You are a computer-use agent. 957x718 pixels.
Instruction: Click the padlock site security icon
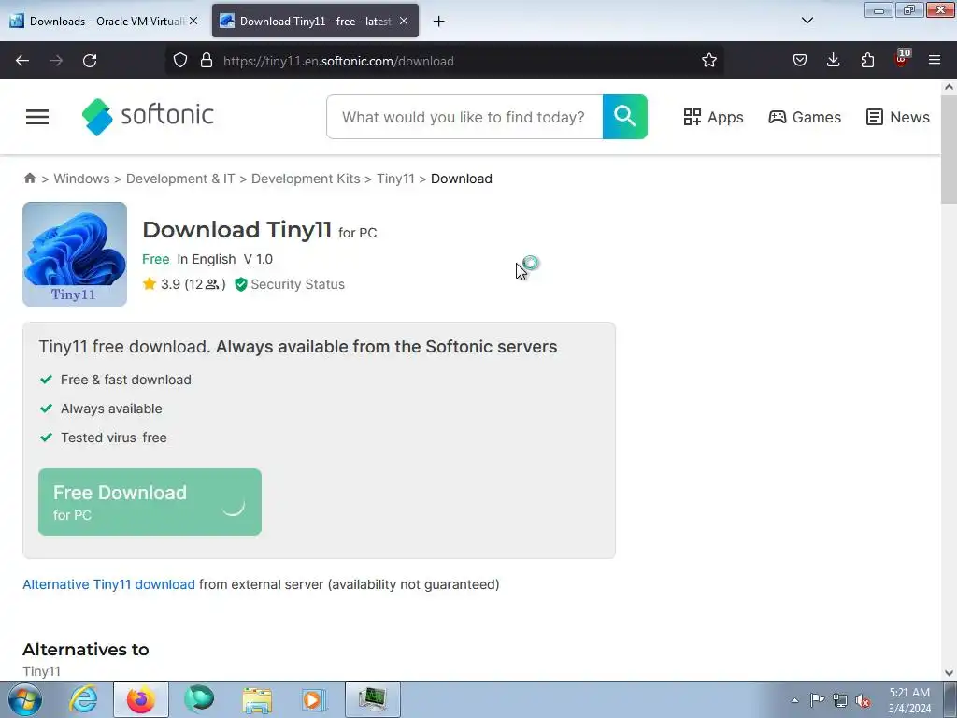tap(207, 61)
